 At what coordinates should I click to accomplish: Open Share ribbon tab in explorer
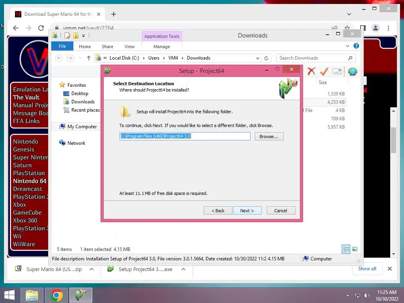pyautogui.click(x=107, y=47)
